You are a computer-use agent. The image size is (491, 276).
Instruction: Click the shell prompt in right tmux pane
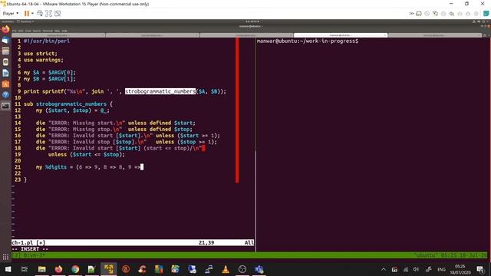tap(308, 41)
